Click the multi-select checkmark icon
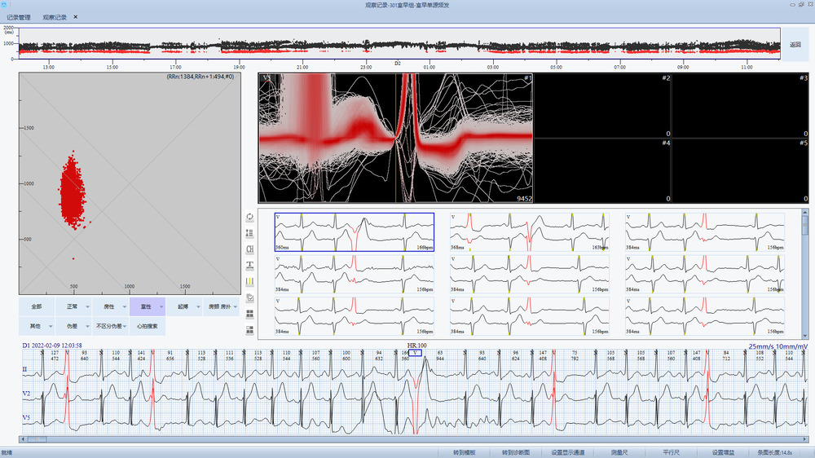Screen dimensions: 815x458 (x=249, y=297)
